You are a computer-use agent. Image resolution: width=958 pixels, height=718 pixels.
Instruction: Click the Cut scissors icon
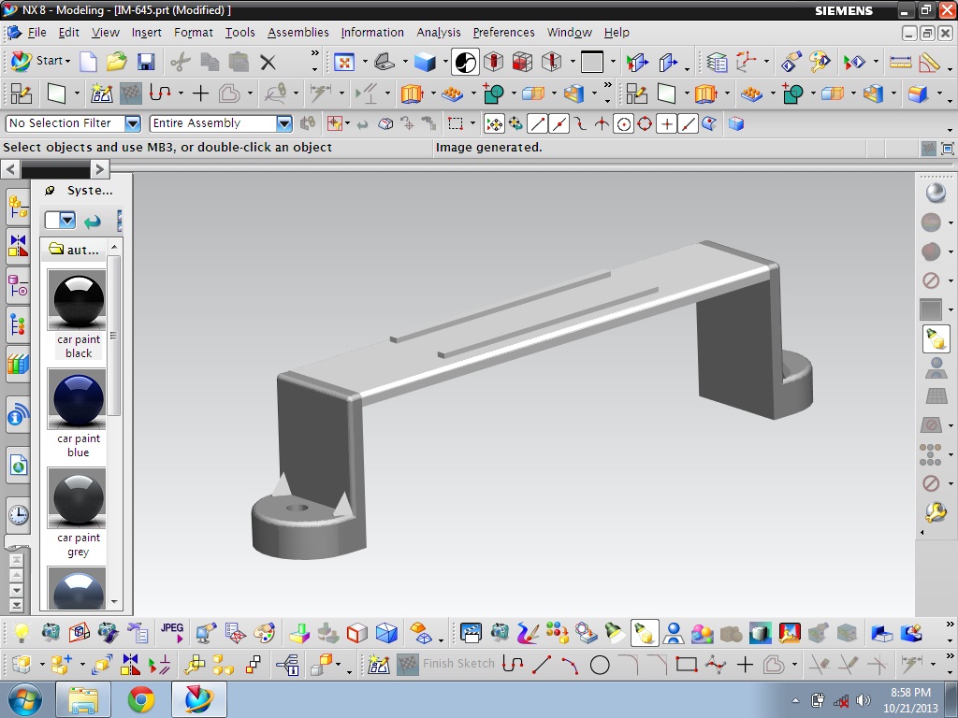point(181,62)
